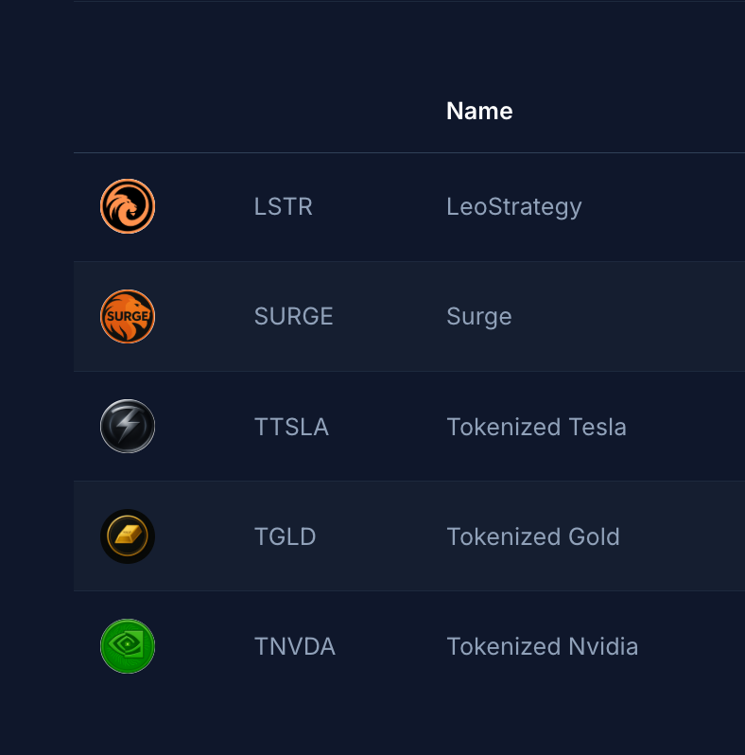Screen dimensions: 745x755
Task: Select the LSTR ticker symbol
Action: [283, 206]
